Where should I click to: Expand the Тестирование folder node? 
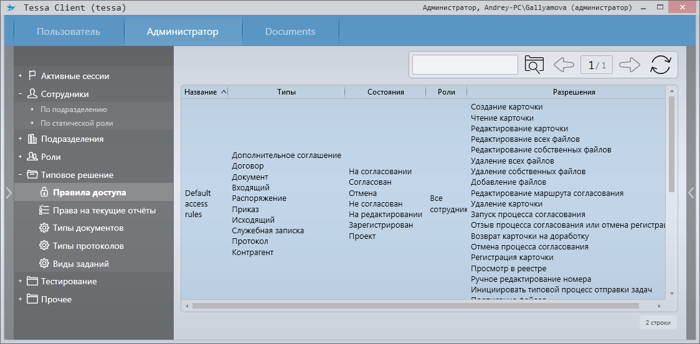pyautogui.click(x=20, y=281)
